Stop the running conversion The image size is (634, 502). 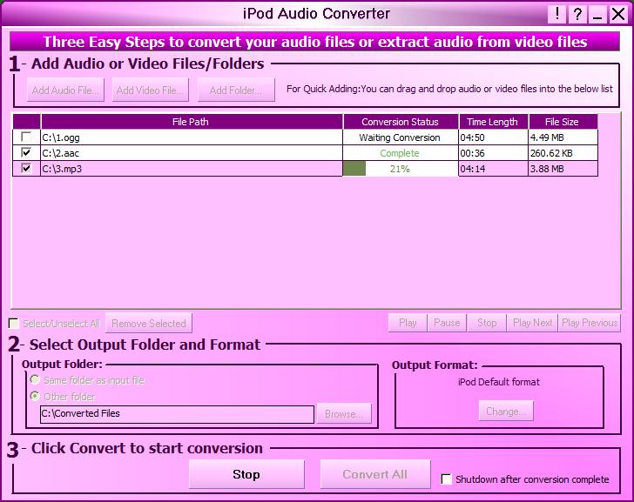coord(246,474)
